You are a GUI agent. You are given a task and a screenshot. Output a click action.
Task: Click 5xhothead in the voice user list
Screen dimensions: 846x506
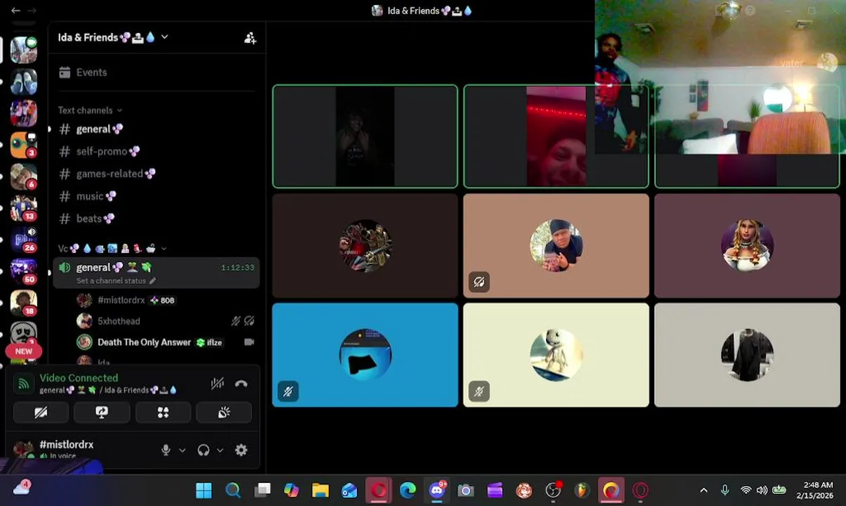pos(119,321)
